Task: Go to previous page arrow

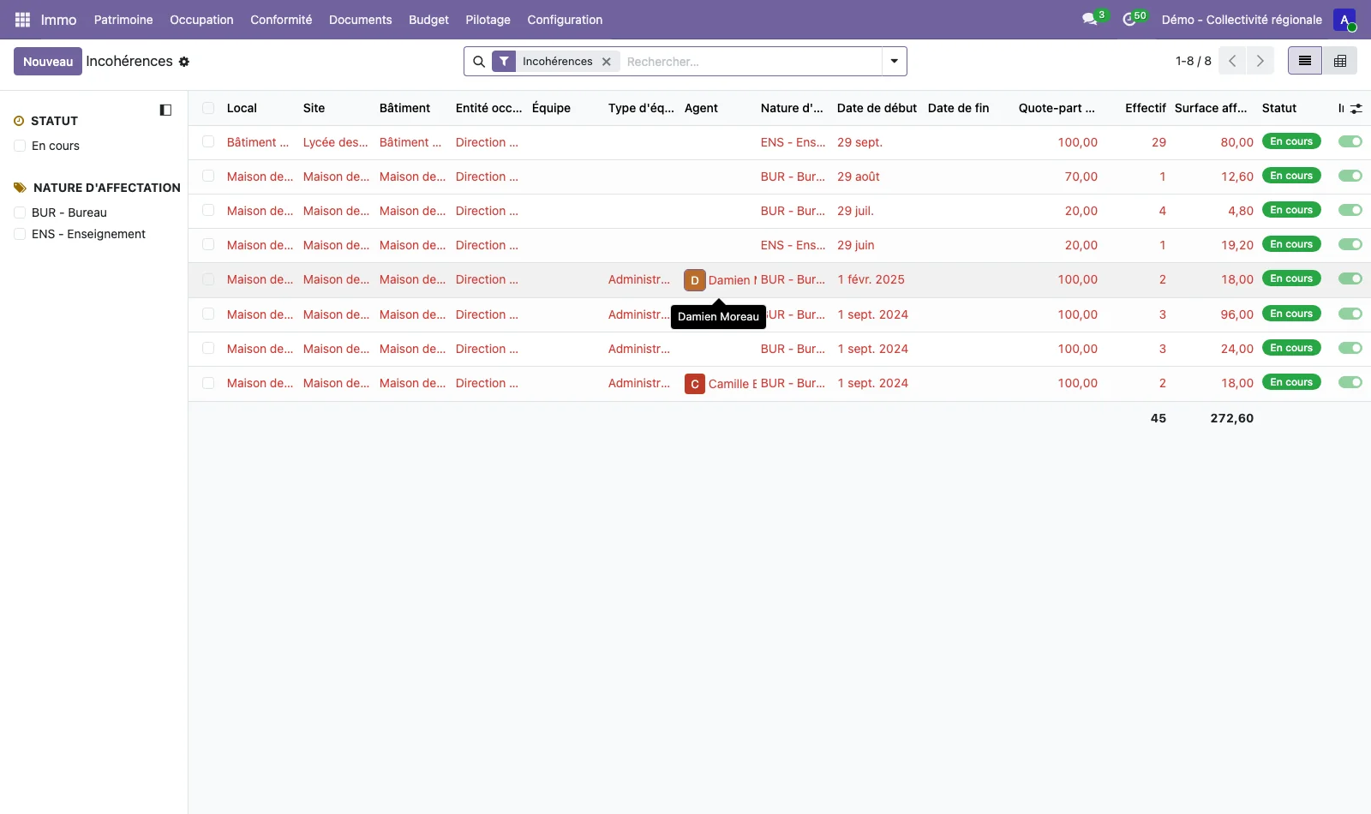Action: (x=1231, y=61)
